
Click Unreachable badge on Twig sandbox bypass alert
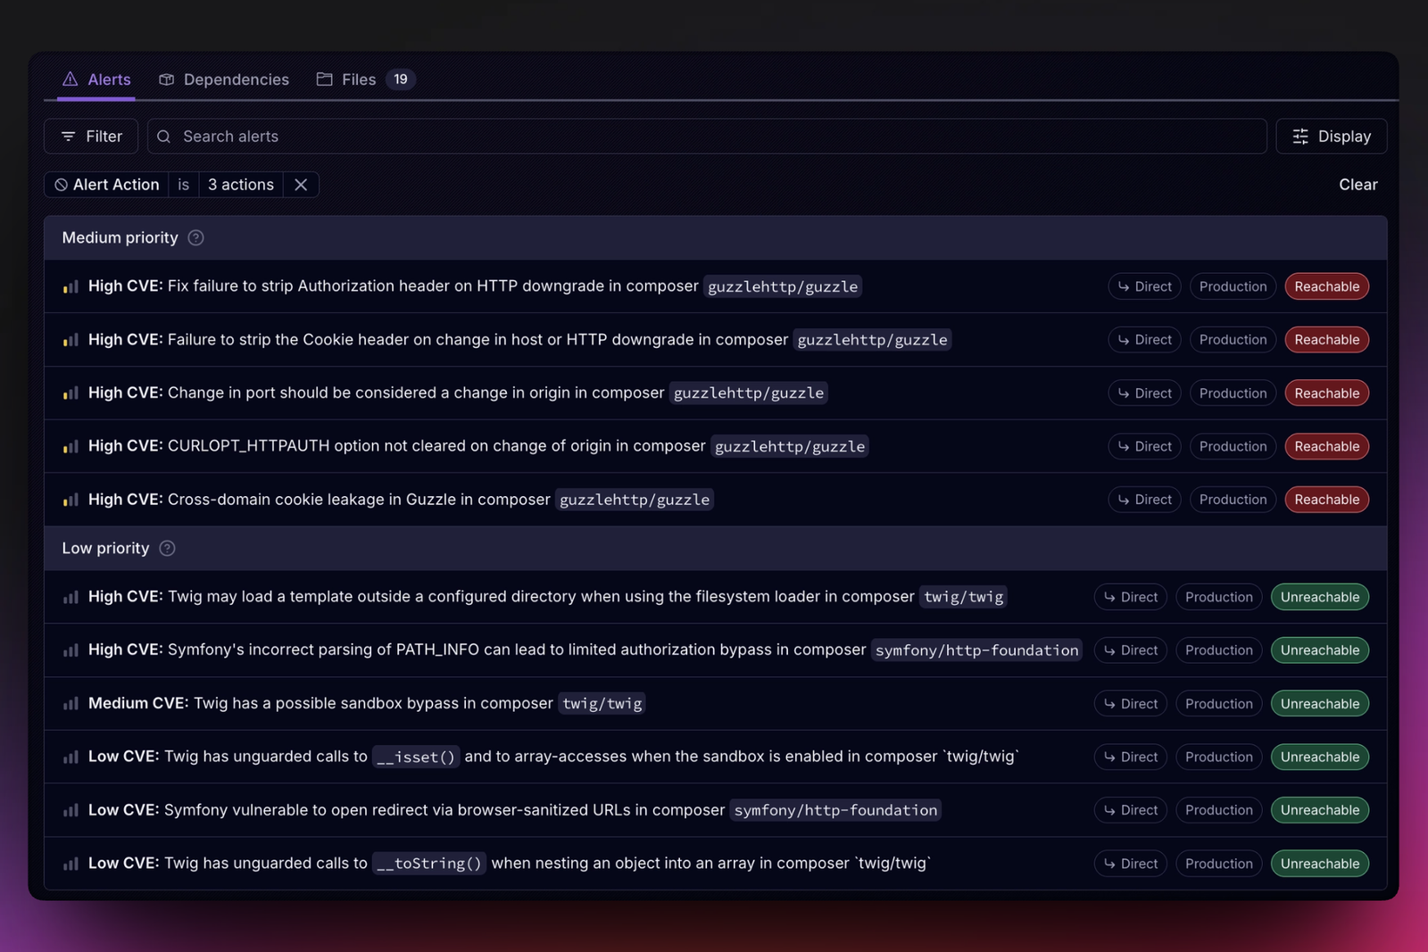point(1320,704)
